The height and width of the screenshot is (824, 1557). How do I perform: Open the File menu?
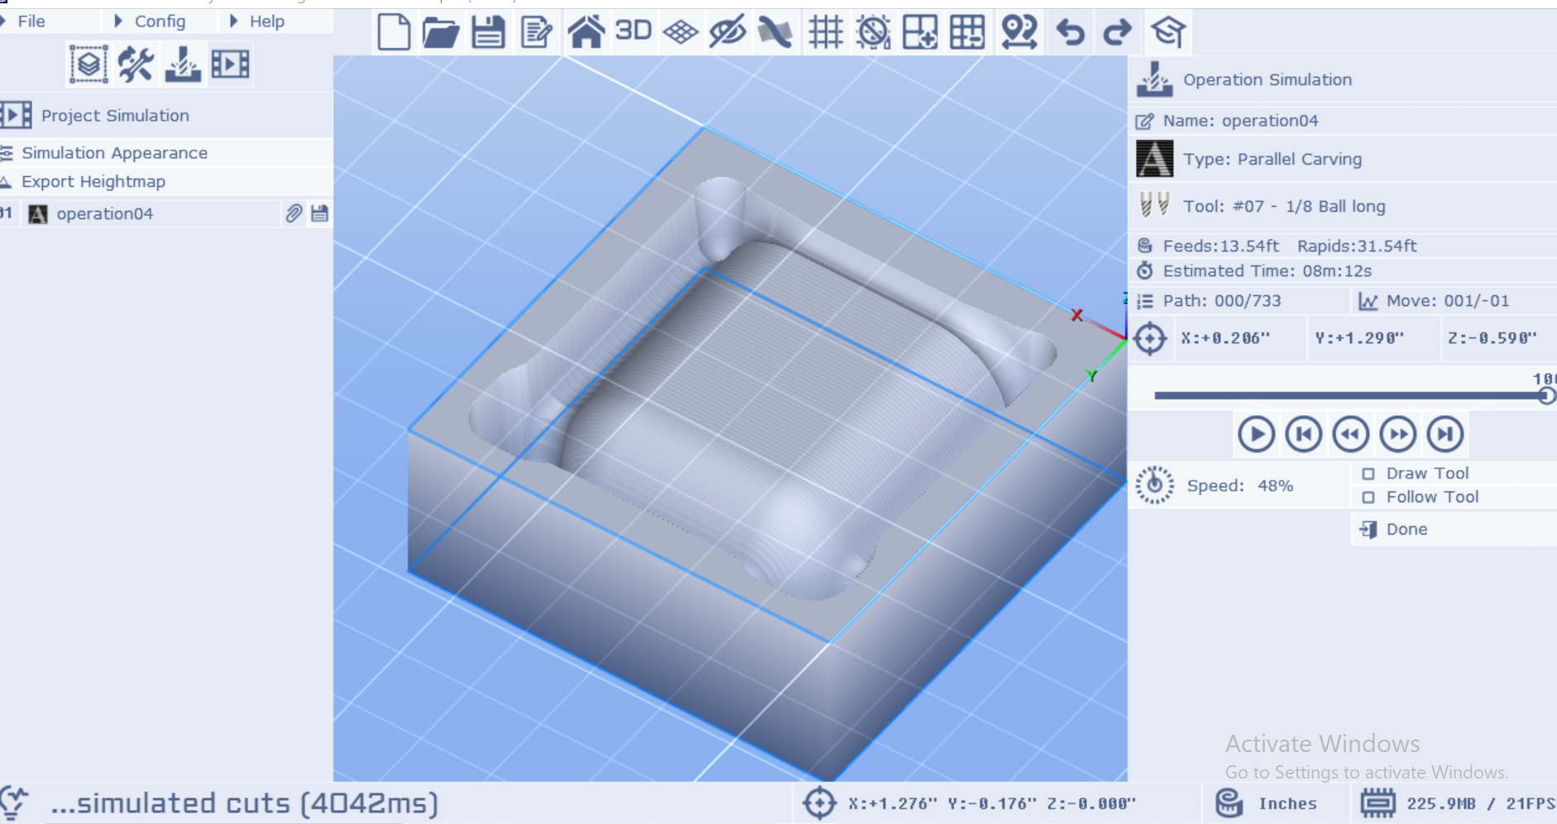tap(31, 22)
